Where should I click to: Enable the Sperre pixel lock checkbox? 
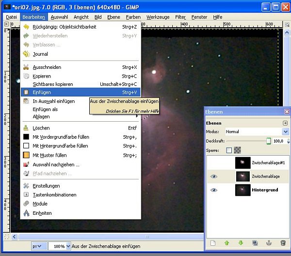[229, 150]
